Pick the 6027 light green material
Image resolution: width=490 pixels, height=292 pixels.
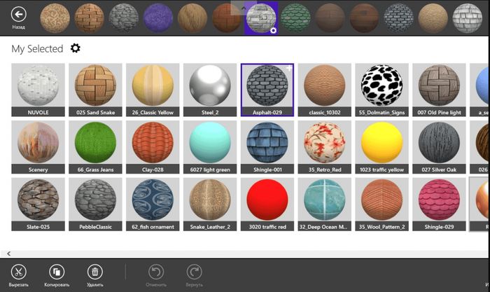coord(210,147)
